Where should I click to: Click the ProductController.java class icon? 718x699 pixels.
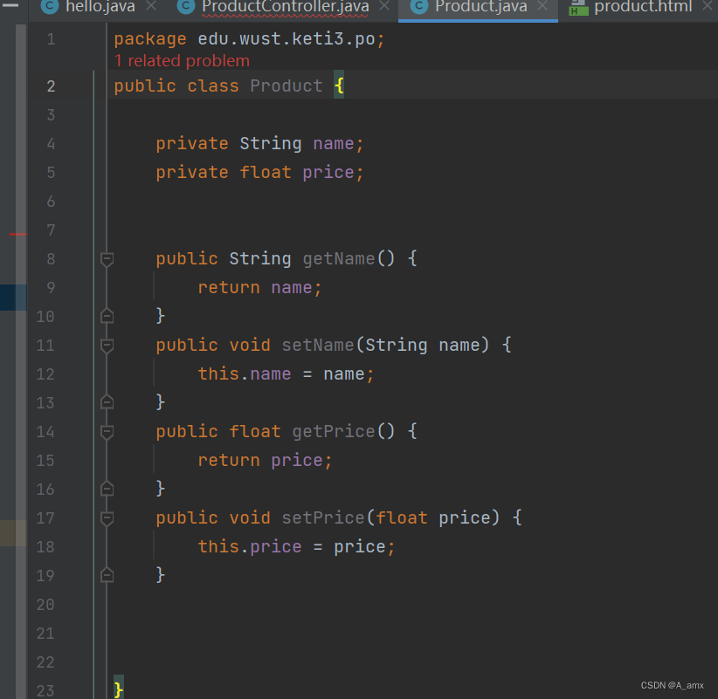[x=186, y=6]
